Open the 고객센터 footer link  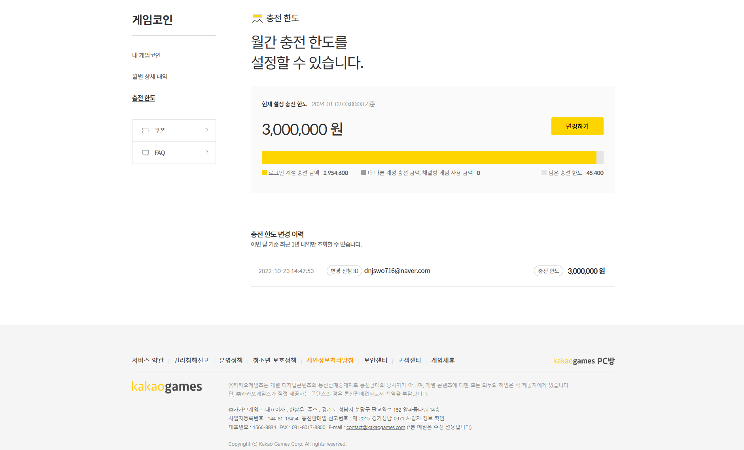click(409, 360)
